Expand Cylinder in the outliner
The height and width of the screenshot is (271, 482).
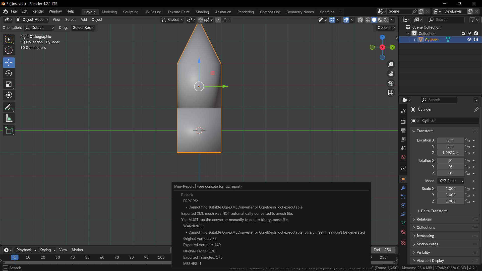(414, 40)
